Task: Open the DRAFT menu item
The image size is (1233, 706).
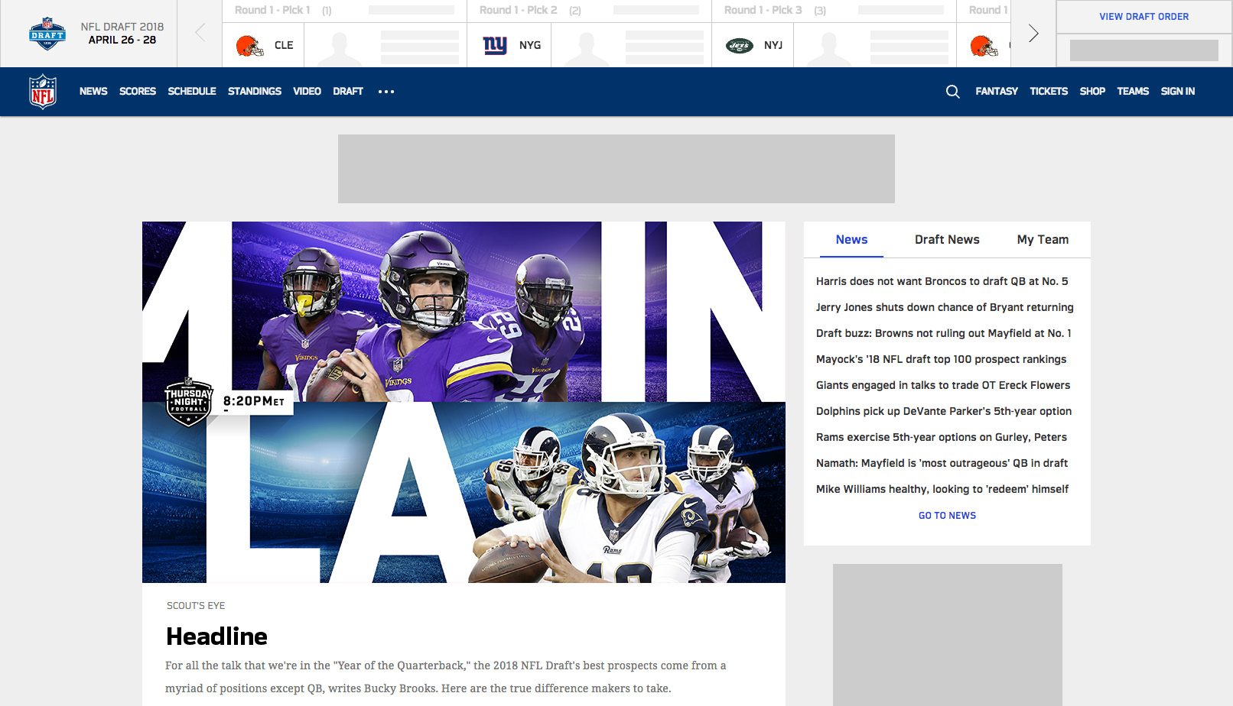Action: (x=348, y=92)
